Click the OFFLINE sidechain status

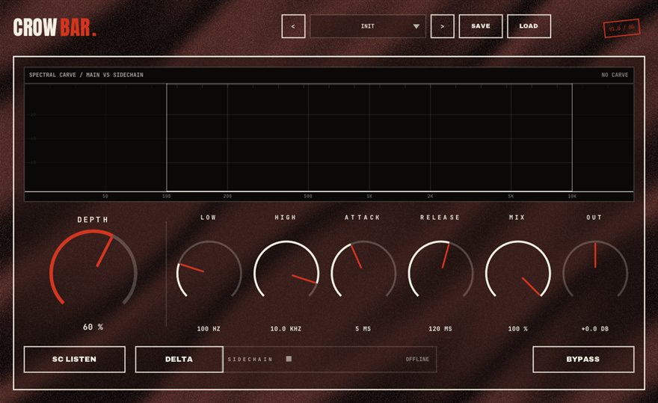point(417,360)
